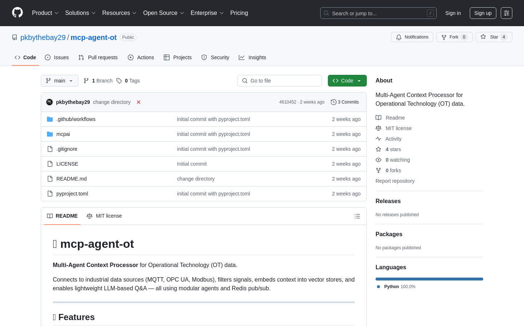Open commit hash 4610452
The width and height of the screenshot is (524, 327).
click(x=287, y=102)
